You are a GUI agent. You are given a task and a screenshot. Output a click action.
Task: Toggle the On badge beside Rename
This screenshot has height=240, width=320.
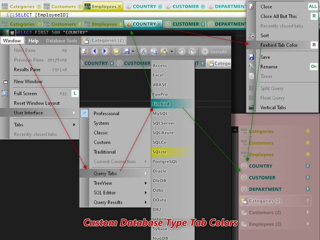[x=314, y=66]
